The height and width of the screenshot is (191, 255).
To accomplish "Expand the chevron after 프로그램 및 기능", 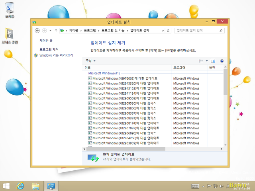I will point(127,31).
